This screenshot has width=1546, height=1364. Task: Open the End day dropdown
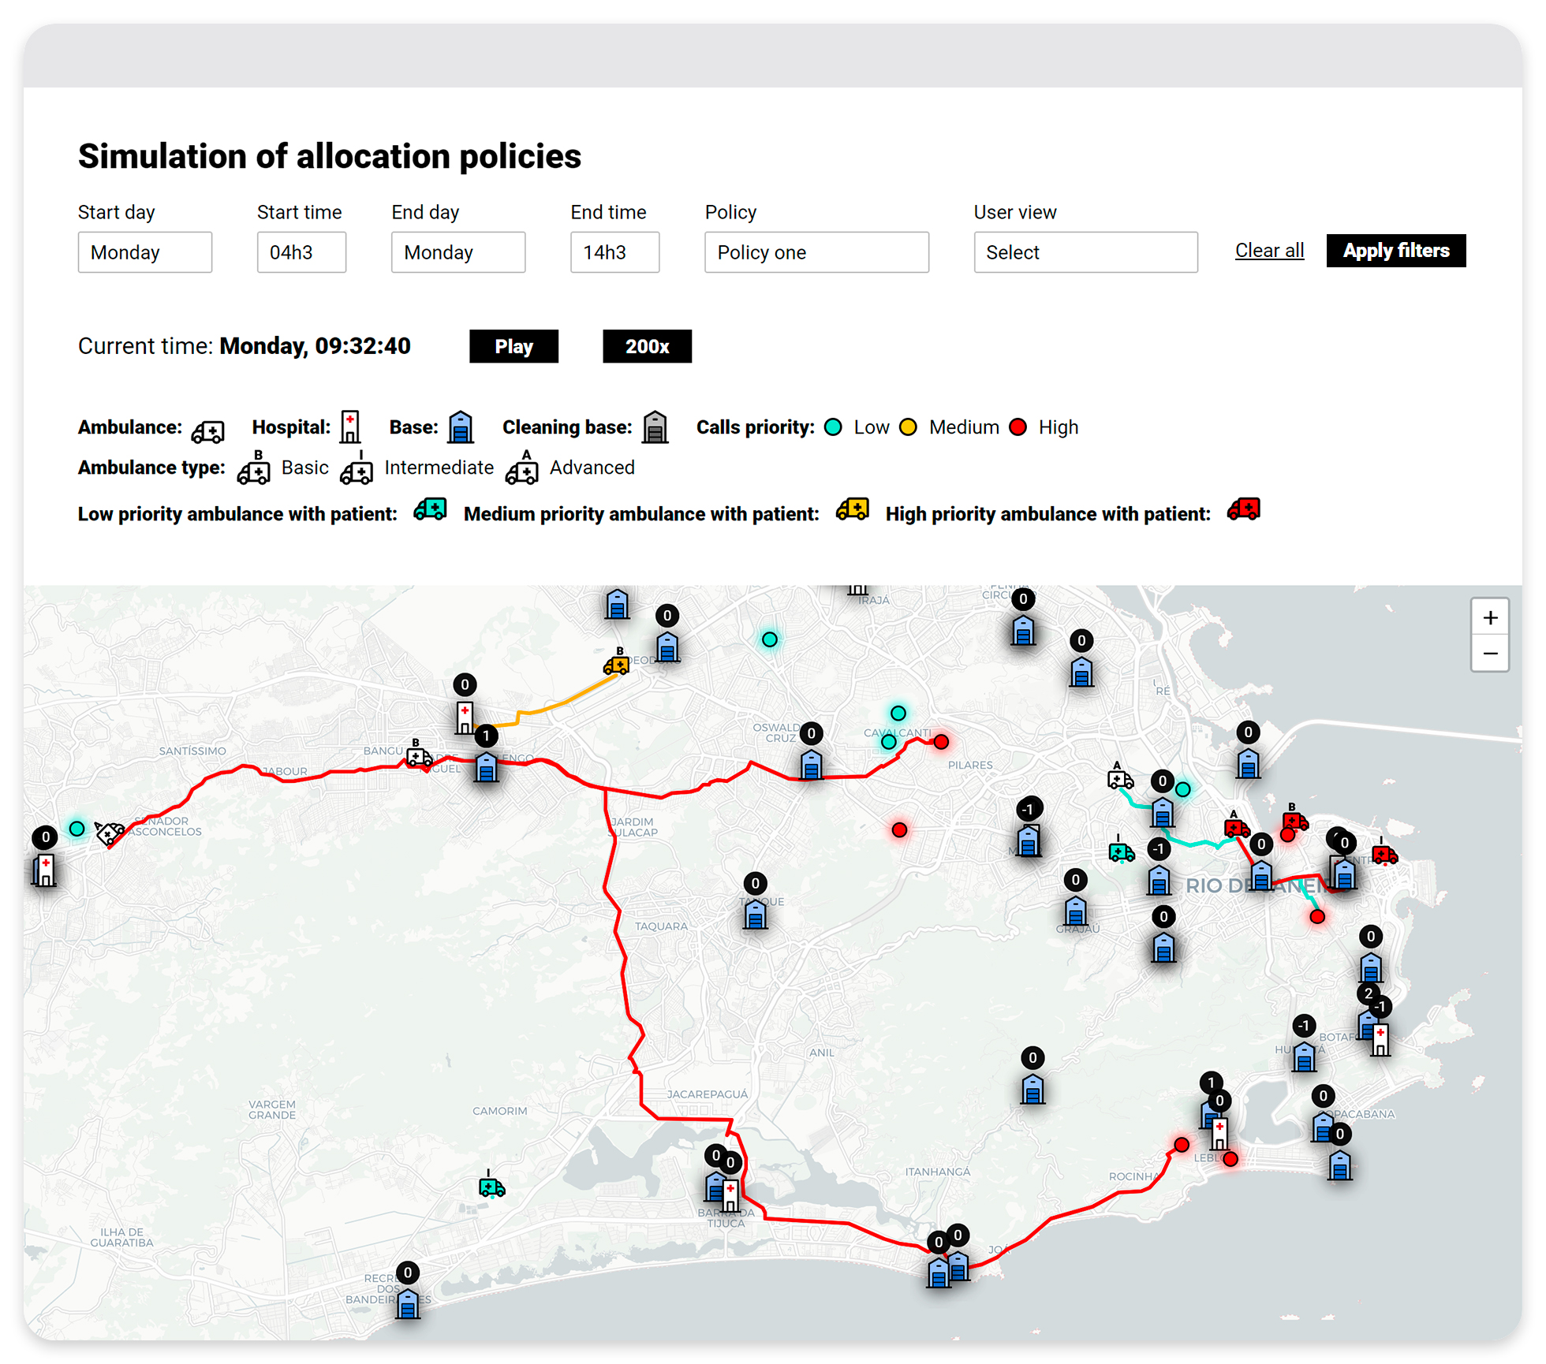click(x=458, y=252)
